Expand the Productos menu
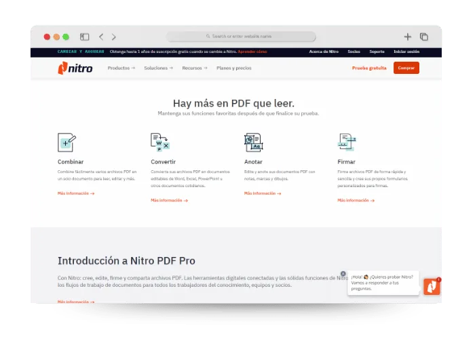 point(121,68)
